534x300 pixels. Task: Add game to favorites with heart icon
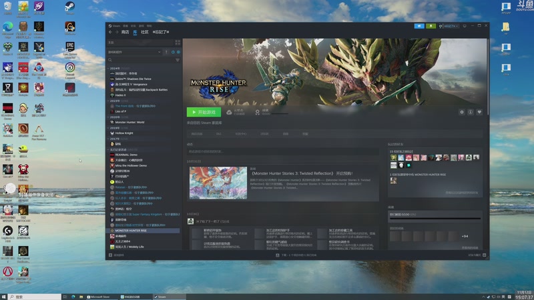[479, 112]
